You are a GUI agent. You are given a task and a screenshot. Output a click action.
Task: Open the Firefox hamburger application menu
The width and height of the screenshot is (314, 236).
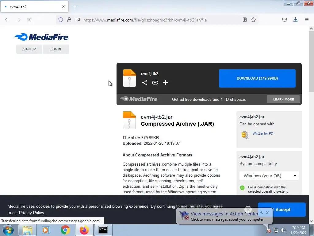coord(307,20)
